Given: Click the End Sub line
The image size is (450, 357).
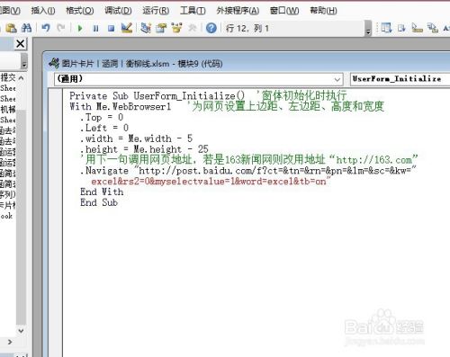Looking at the screenshot, I should tap(99, 202).
